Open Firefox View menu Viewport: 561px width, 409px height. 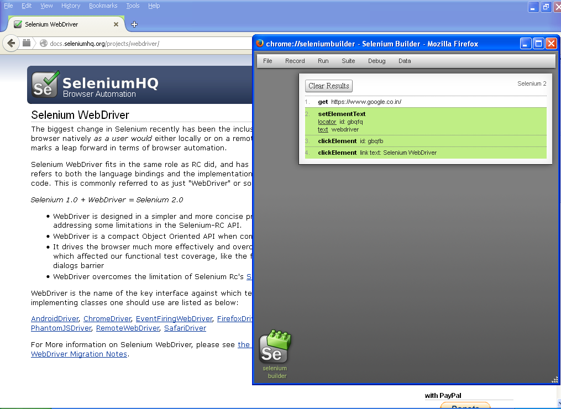tap(46, 6)
